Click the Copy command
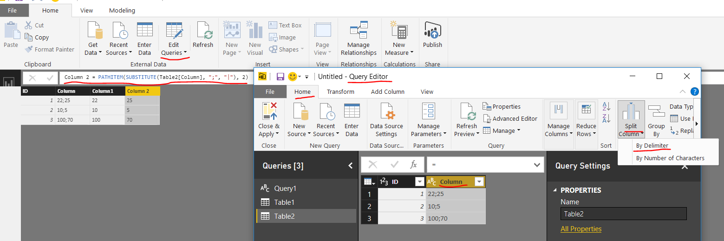 [36, 37]
